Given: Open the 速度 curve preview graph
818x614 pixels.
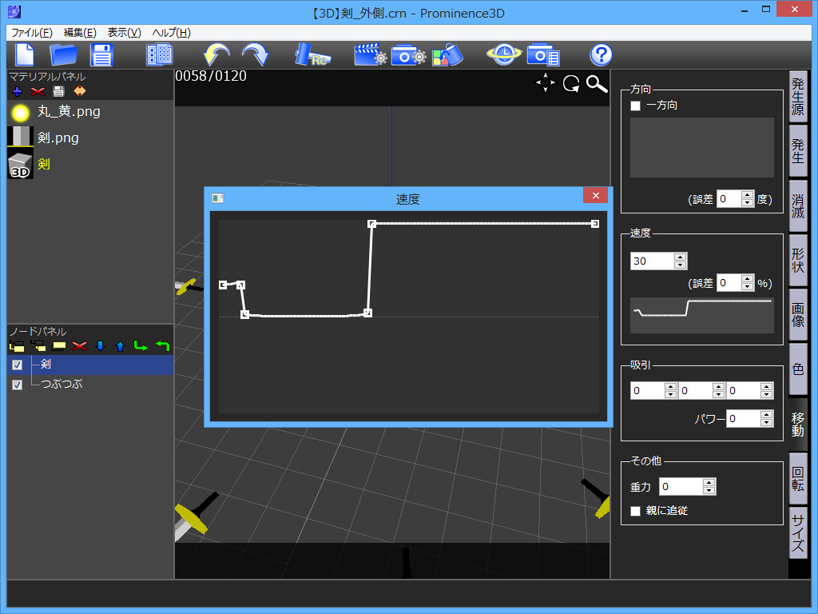Looking at the screenshot, I should click(x=701, y=315).
